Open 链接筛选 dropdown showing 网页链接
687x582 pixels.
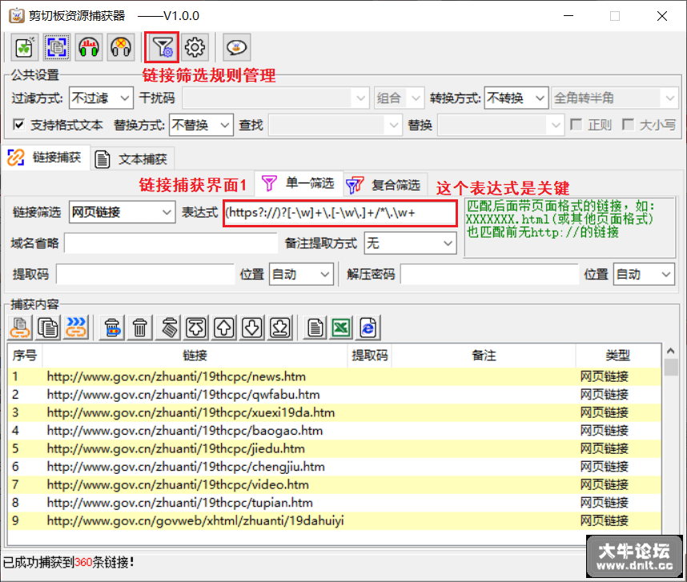coord(123,212)
